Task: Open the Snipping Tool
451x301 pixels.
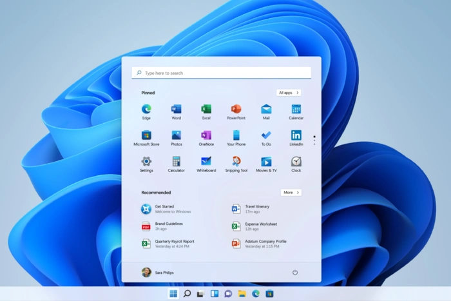Action: point(236,164)
